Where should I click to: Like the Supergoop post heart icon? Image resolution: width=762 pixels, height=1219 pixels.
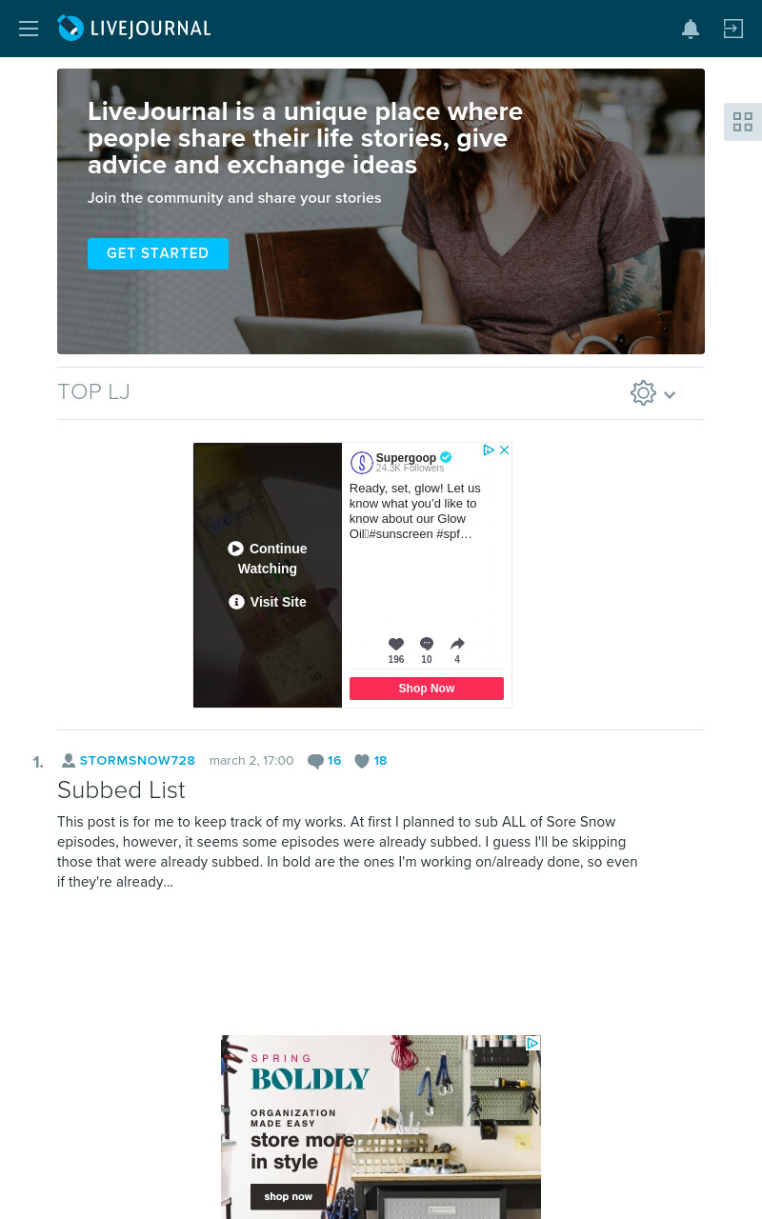396,644
